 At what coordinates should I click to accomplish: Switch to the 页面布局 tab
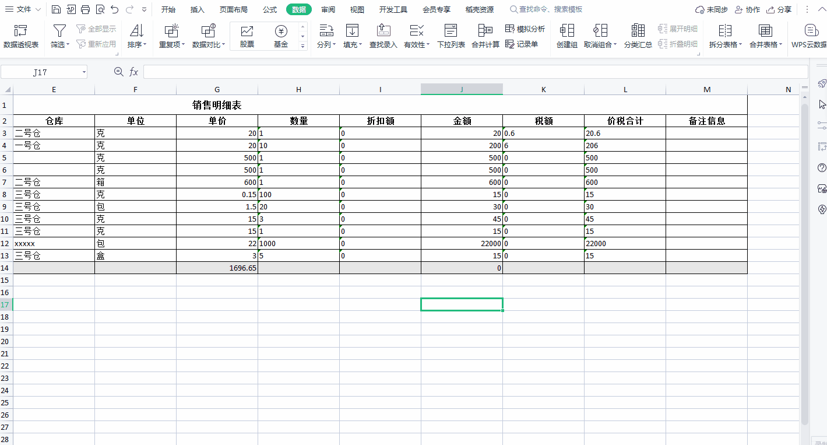pos(234,9)
